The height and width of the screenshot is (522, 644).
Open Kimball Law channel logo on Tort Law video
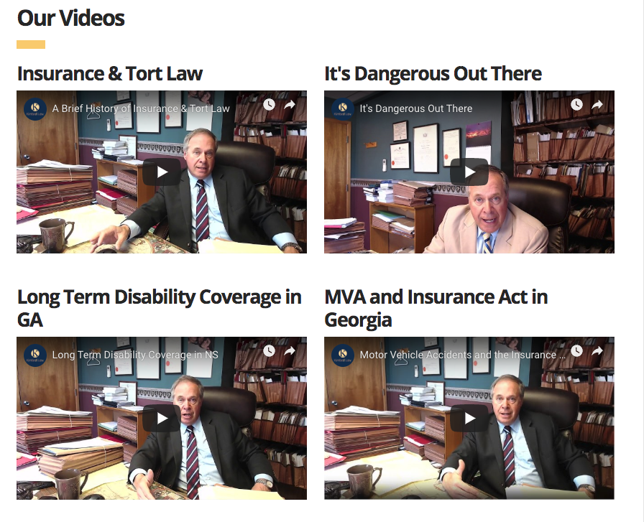(35, 108)
